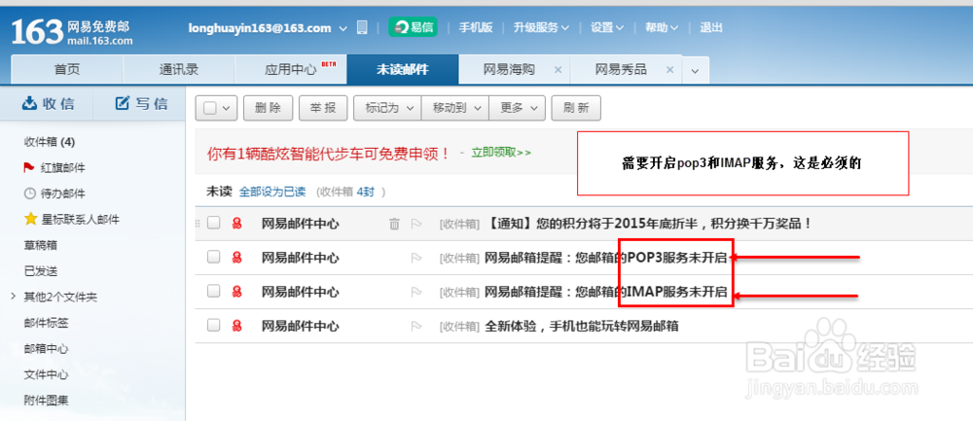Click the address longhuayin163@163.com

(260, 28)
